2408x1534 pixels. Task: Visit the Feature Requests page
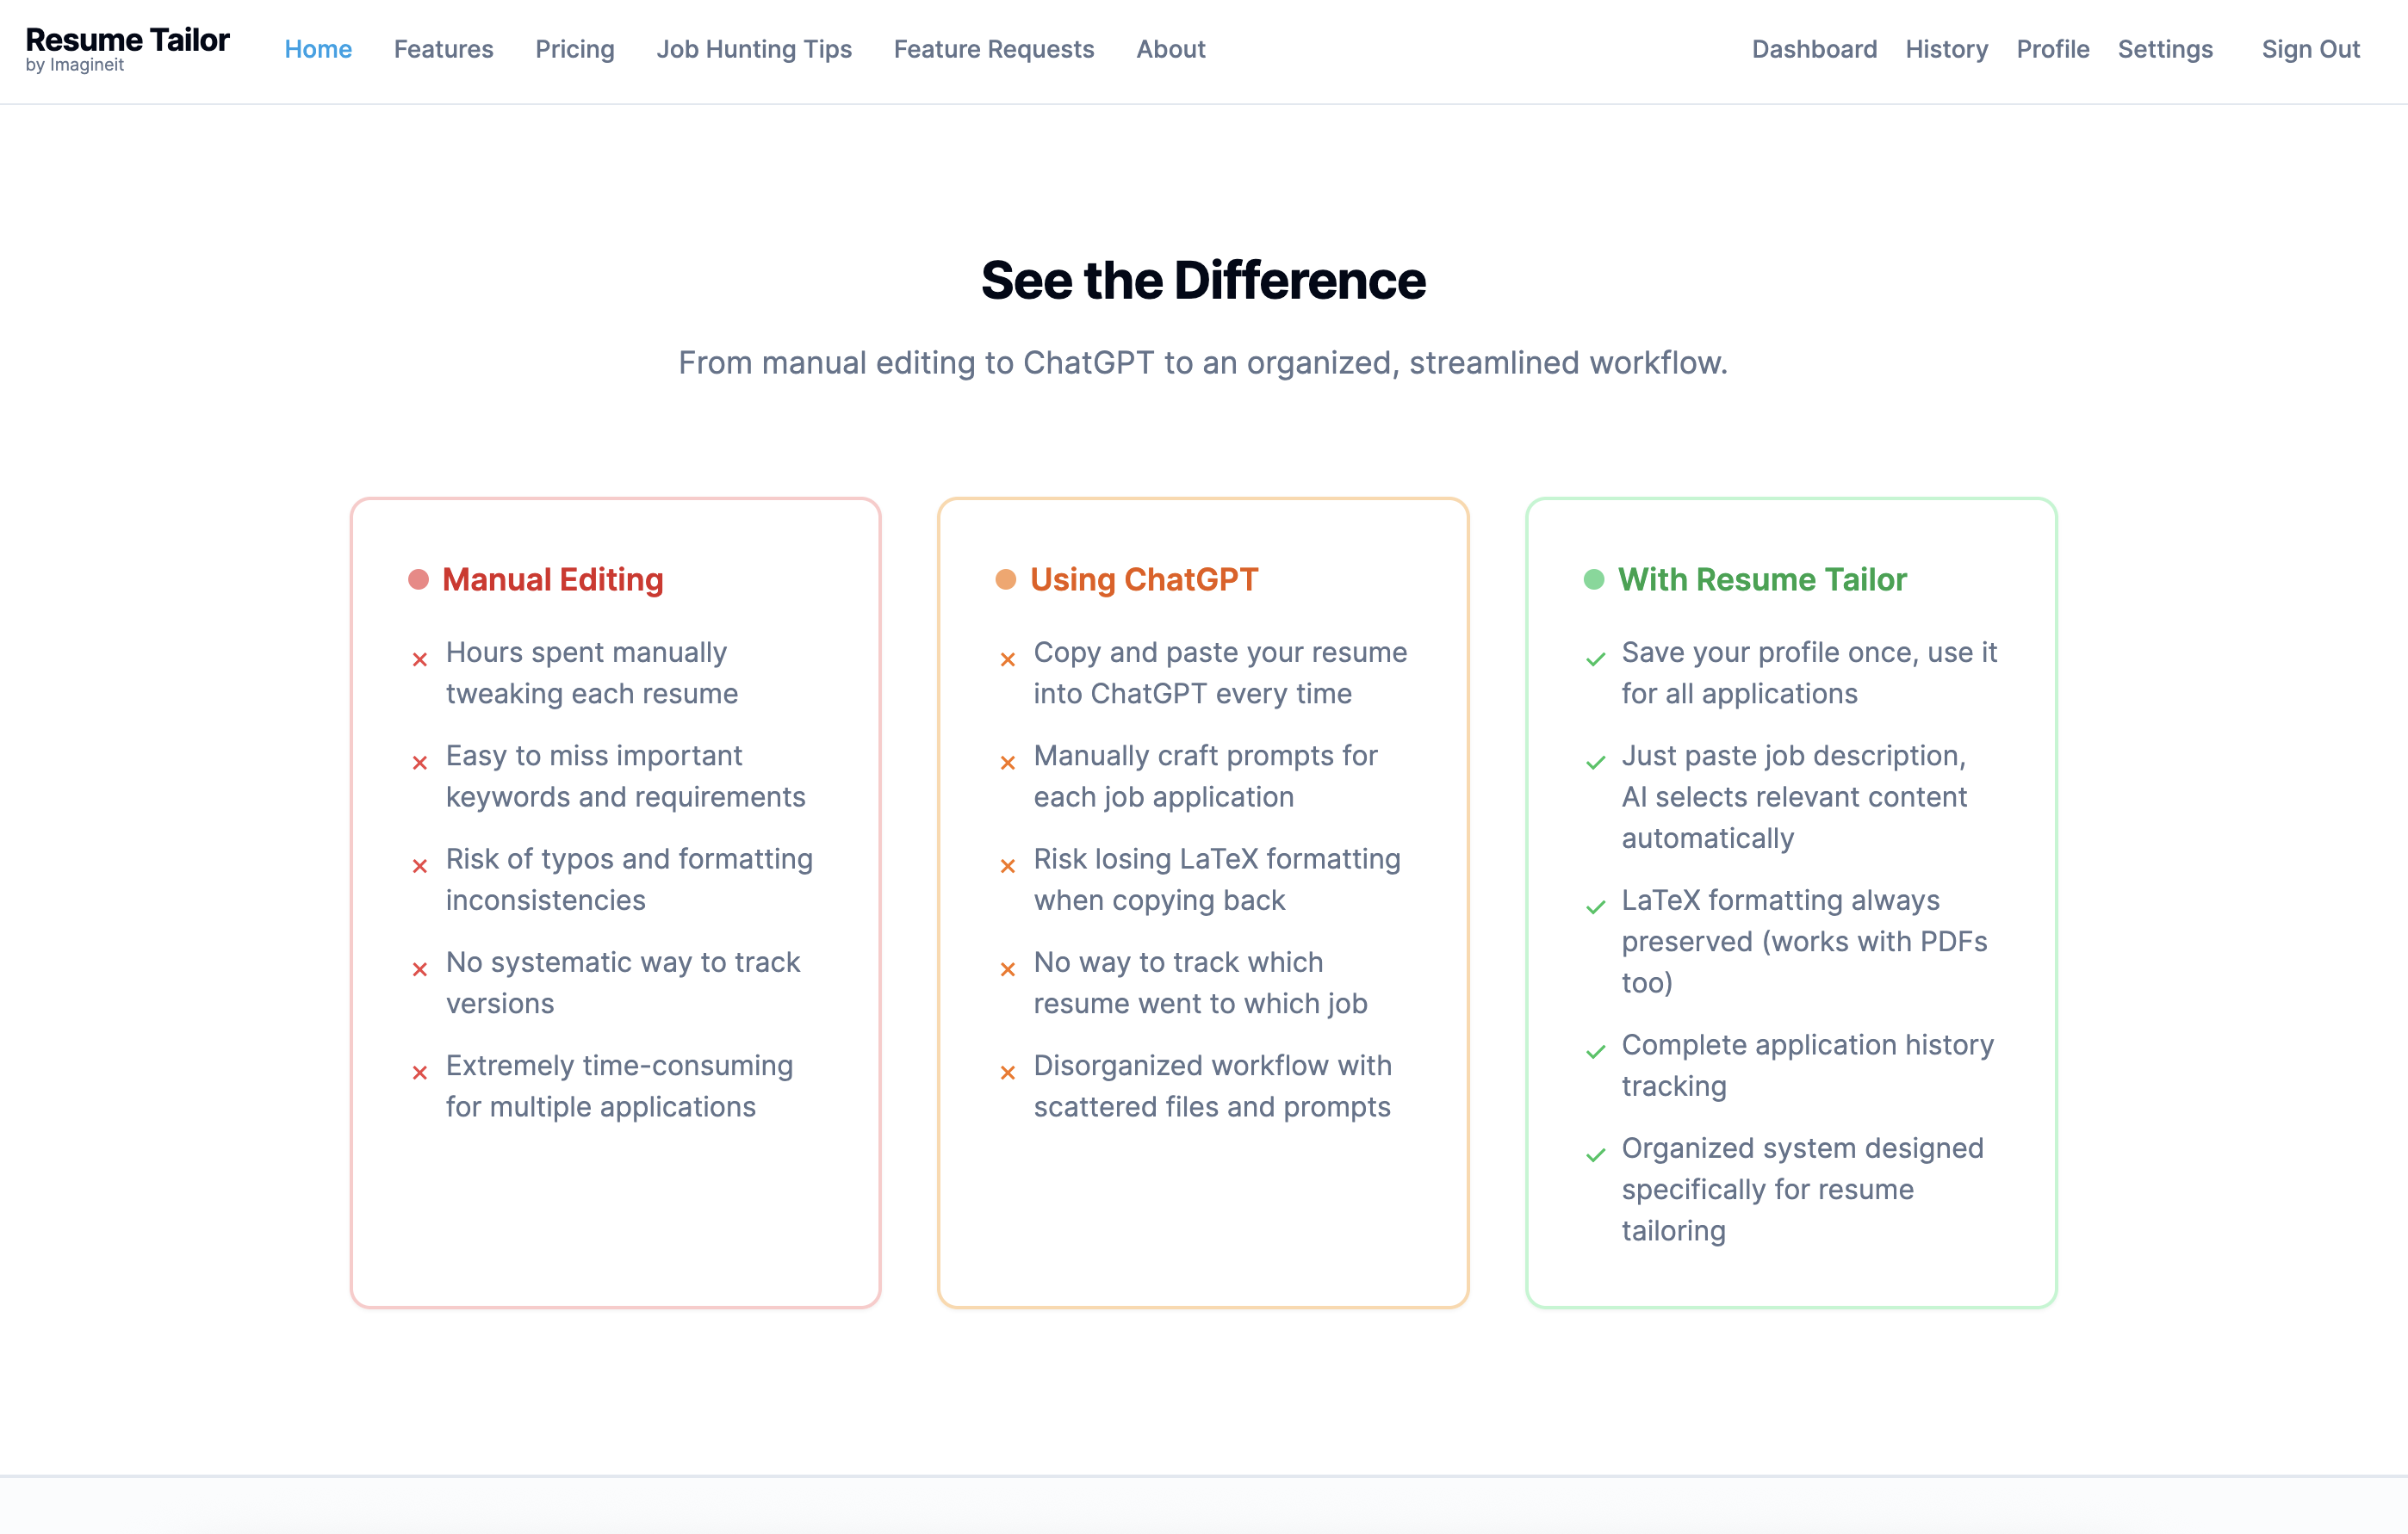(x=993, y=49)
